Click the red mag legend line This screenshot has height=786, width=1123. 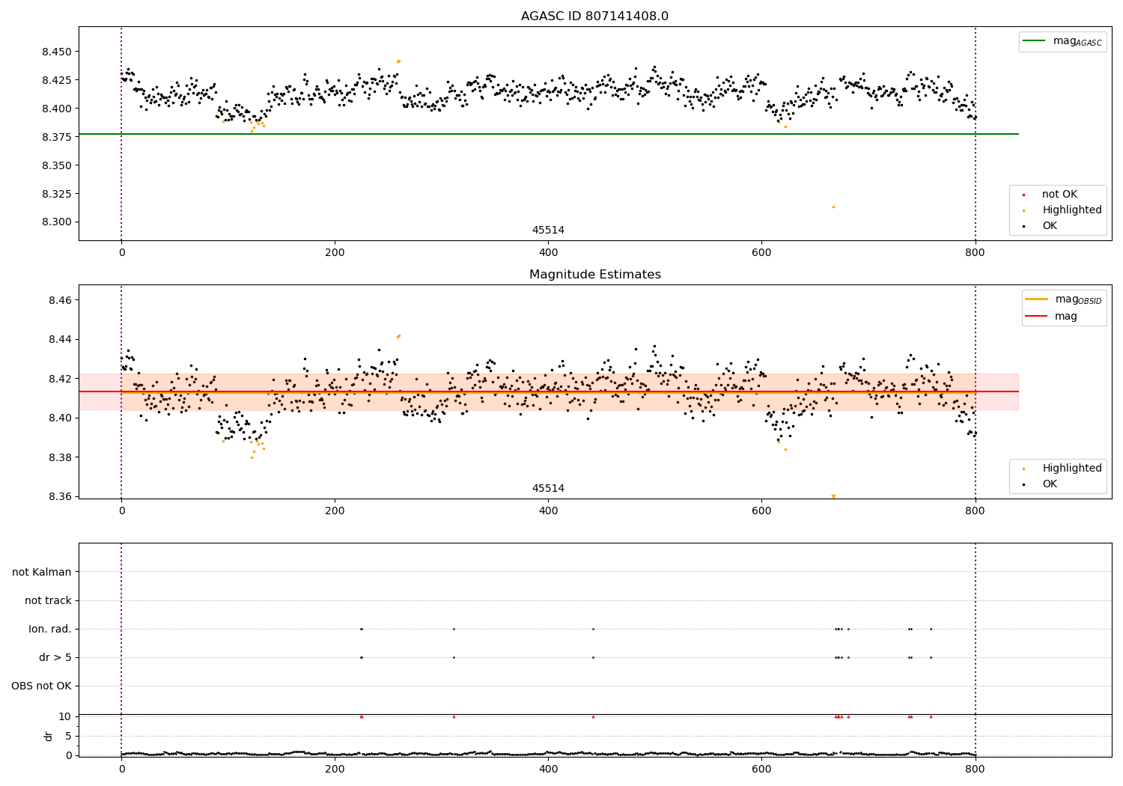[1037, 316]
